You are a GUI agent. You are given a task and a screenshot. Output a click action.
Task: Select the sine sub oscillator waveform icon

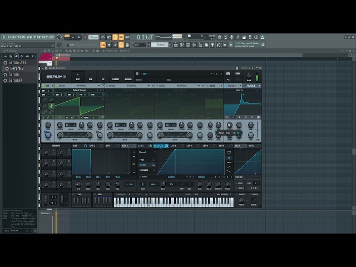point(44,100)
